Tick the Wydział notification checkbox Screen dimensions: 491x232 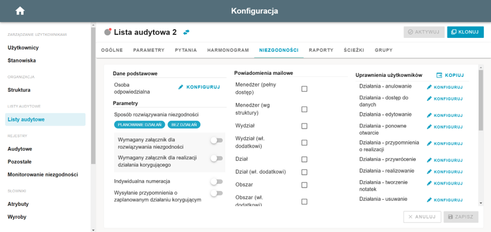(304, 126)
